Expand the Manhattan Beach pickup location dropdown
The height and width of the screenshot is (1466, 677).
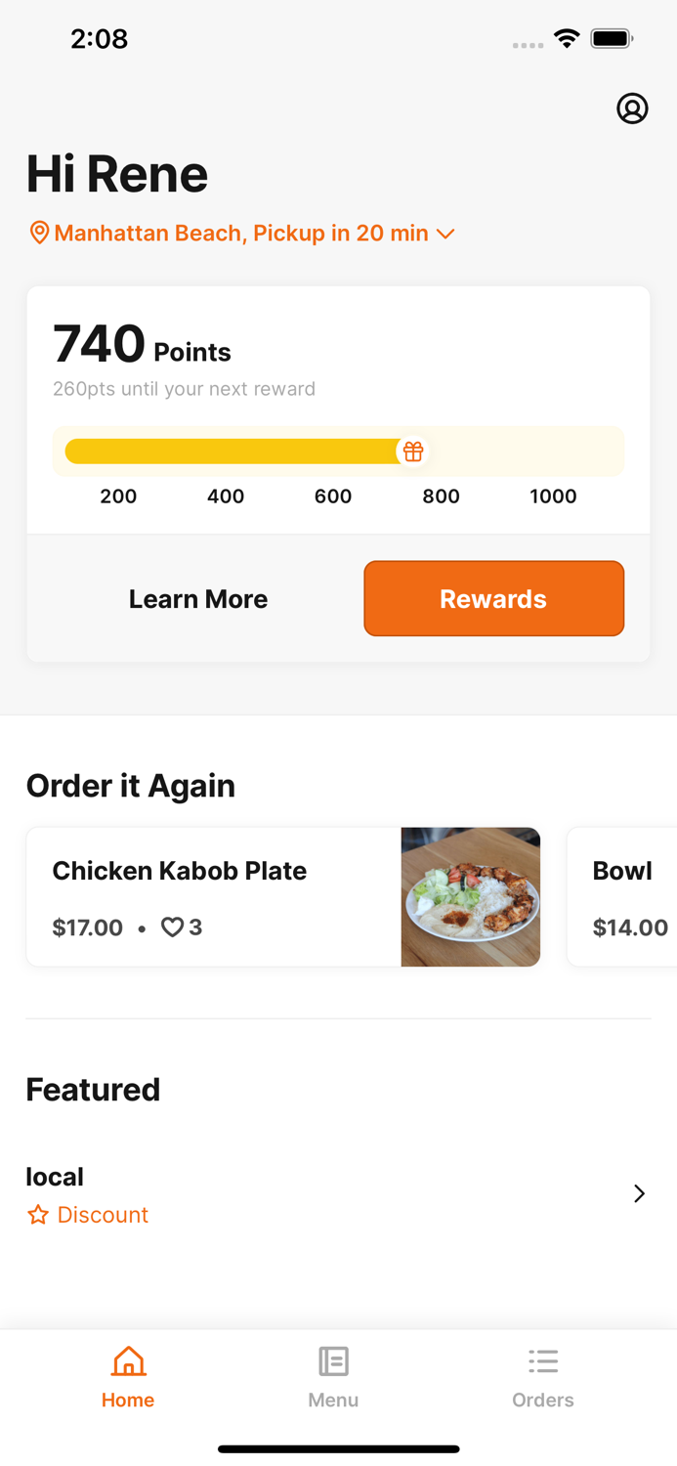pyautogui.click(x=446, y=234)
